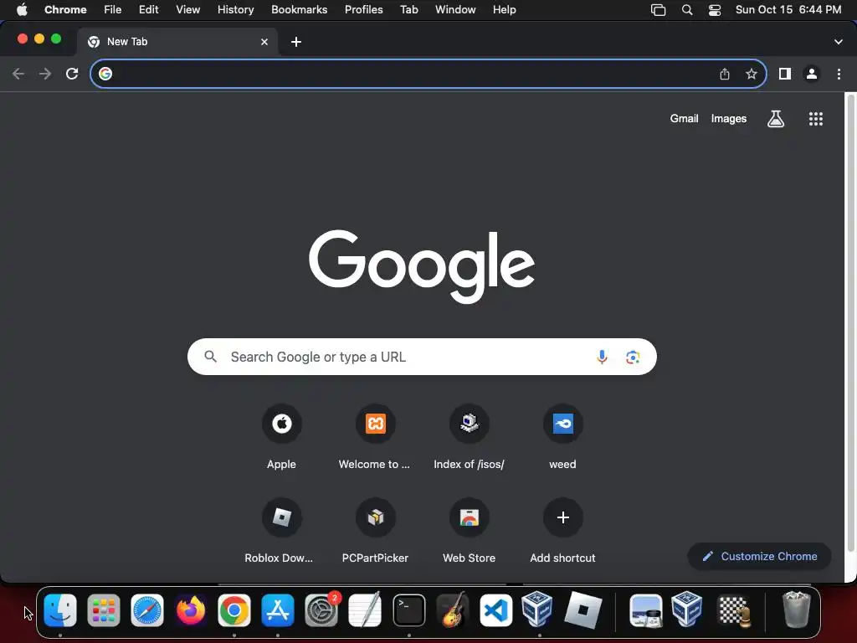
Task: Search by image with Google Lens icon
Action: [633, 357]
